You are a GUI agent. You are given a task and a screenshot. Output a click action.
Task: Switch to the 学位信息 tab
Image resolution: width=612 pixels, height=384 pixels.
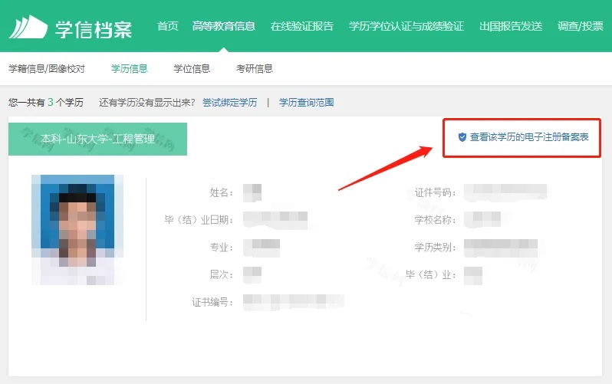pyautogui.click(x=192, y=69)
